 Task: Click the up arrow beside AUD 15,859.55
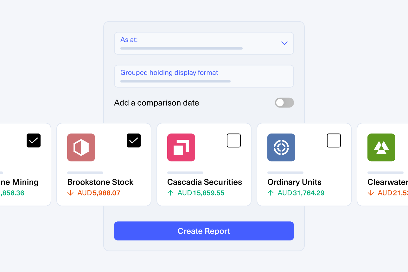click(171, 193)
